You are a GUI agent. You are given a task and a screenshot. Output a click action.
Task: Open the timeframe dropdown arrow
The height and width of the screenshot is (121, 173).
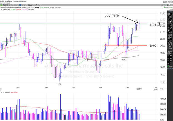tap(27, 5)
